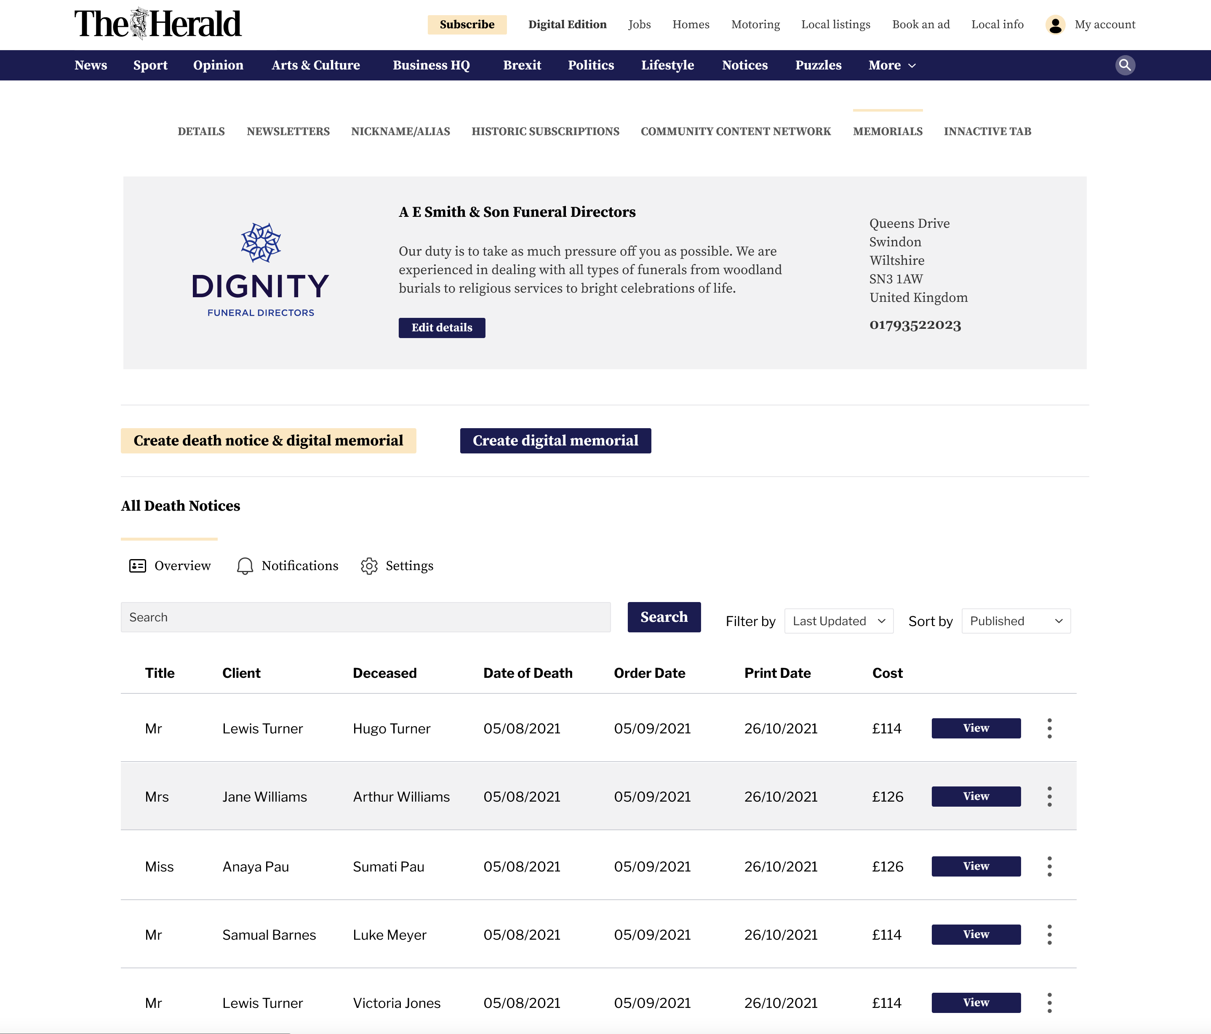This screenshot has height=1034, width=1211.
Task: Click the search magnifier icon in navbar
Action: (x=1125, y=65)
